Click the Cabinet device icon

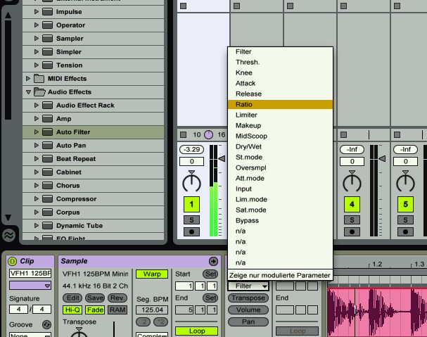47,172
